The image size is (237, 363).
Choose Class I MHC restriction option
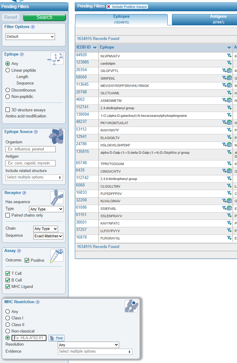8,318
